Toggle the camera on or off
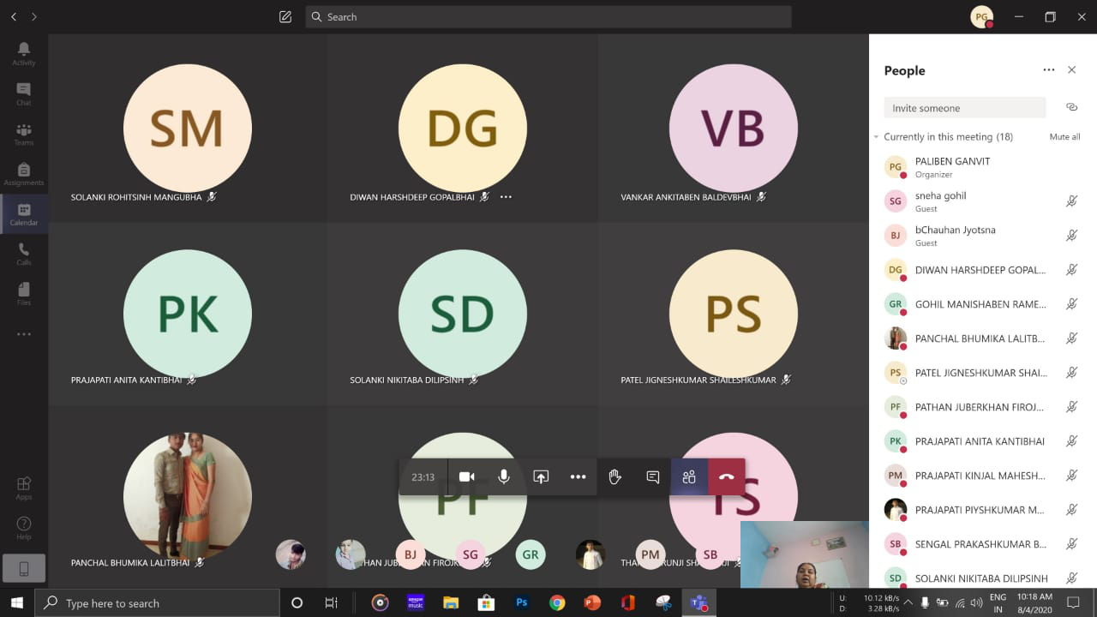The image size is (1097, 617). (x=466, y=477)
